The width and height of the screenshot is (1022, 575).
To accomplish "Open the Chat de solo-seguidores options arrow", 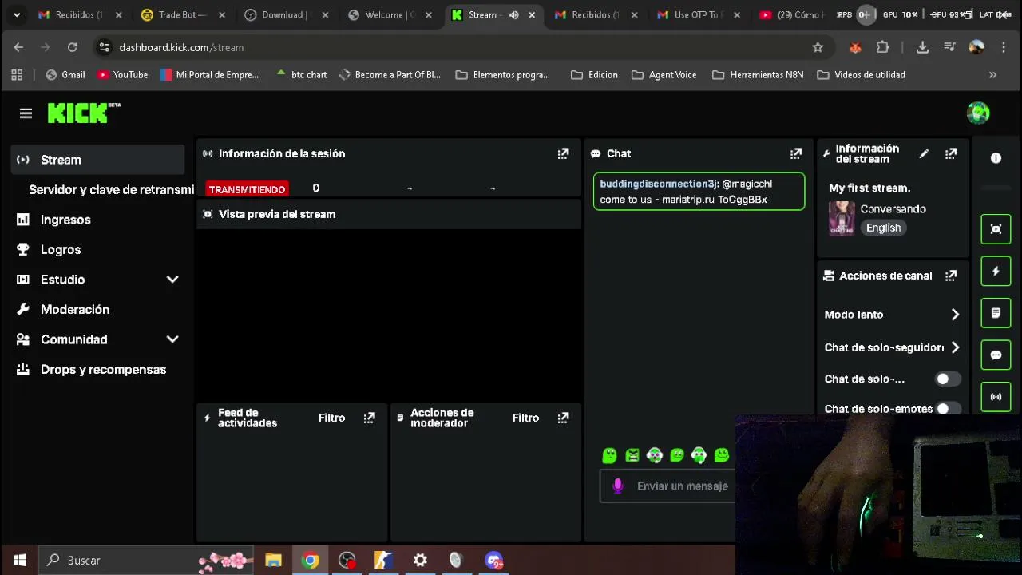I will point(955,347).
